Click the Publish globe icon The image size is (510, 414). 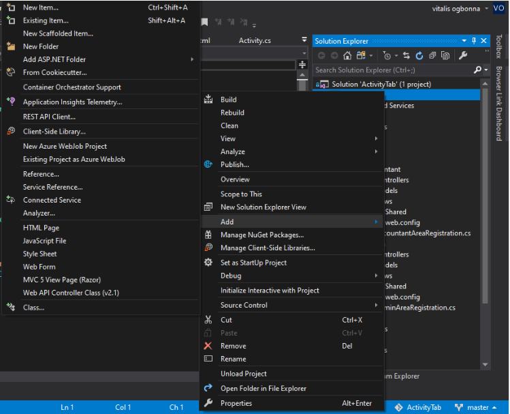coord(208,164)
